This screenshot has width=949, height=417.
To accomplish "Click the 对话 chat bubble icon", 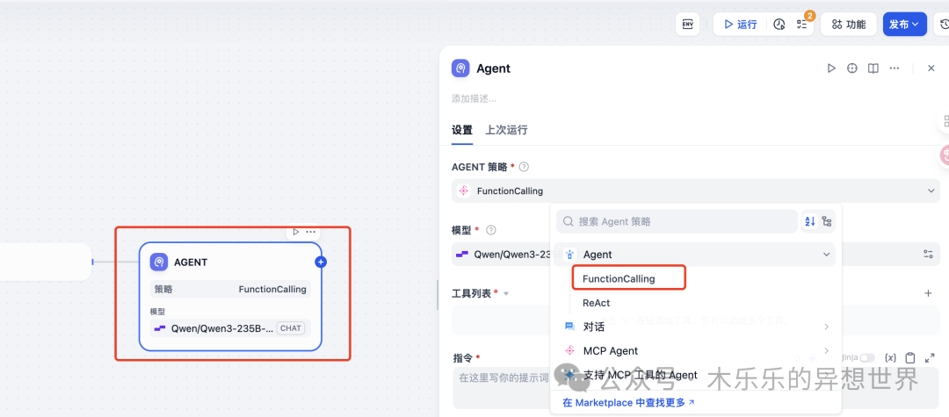I will (569, 327).
